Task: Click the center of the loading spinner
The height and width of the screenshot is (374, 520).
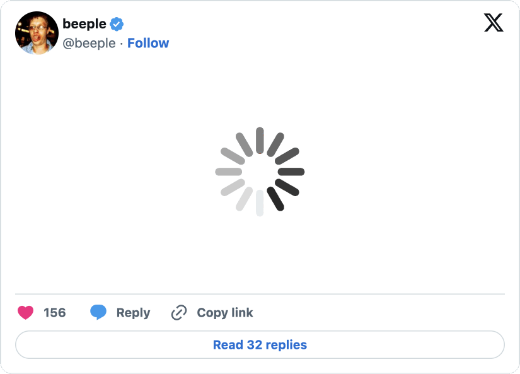Action: click(x=260, y=172)
